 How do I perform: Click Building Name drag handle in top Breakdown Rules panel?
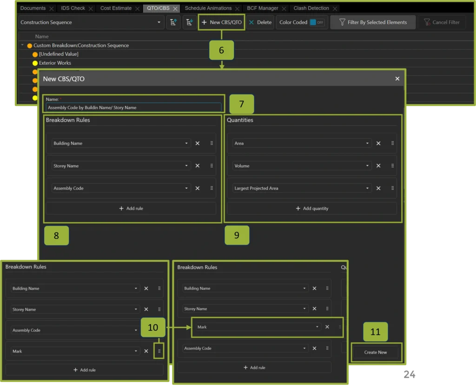(212, 143)
